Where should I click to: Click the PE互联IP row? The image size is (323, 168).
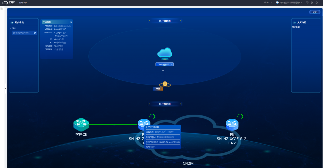(54, 46)
